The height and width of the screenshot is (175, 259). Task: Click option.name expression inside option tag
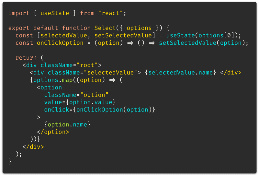point(67,124)
